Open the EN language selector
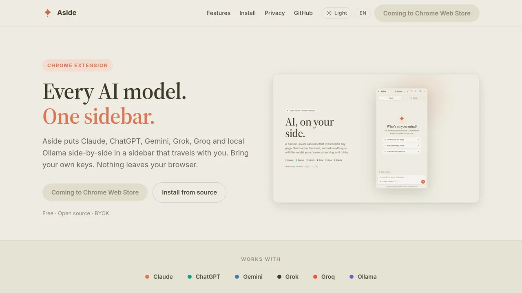The image size is (522, 293). pyautogui.click(x=363, y=13)
